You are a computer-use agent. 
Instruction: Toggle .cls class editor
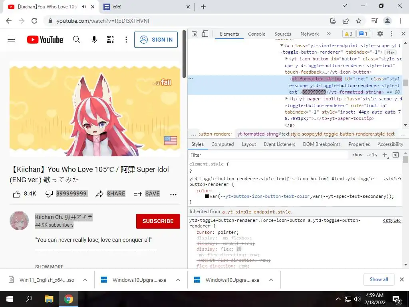click(372, 155)
